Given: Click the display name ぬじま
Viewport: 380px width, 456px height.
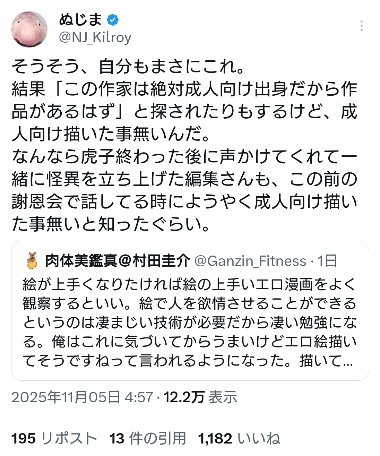Looking at the screenshot, I should [80, 19].
